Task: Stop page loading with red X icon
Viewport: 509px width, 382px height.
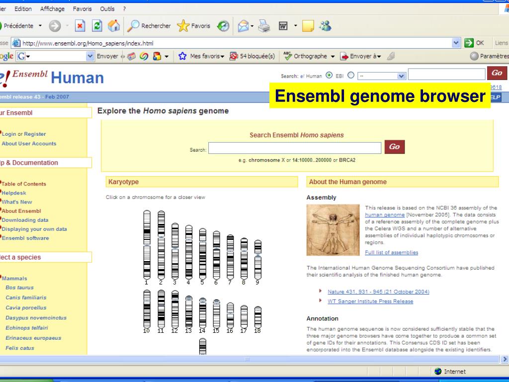Action: click(x=80, y=26)
